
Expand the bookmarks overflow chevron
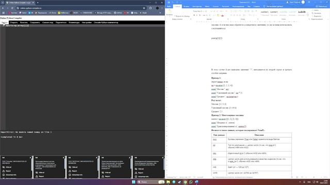(x=160, y=13)
